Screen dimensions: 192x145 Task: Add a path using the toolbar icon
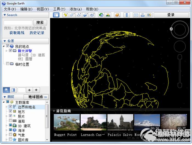pyautogui.click(x=79, y=15)
